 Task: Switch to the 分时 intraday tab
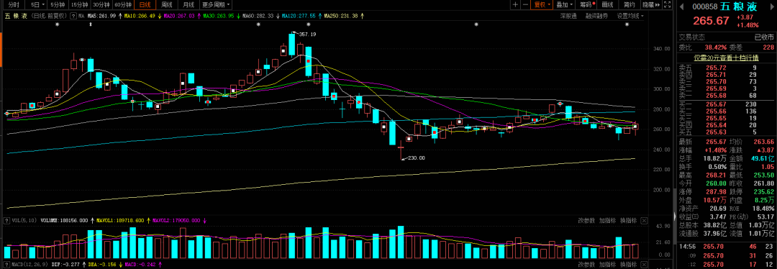tap(13, 5)
